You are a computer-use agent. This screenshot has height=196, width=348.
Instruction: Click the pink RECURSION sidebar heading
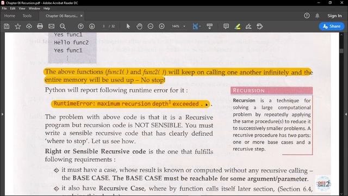[271, 90]
